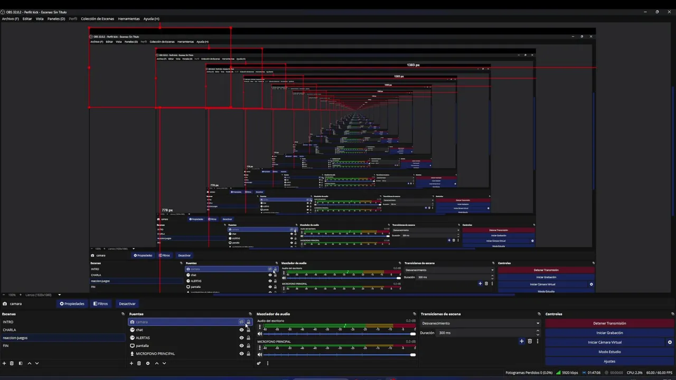Delete the scene transition with trash icon
The width and height of the screenshot is (676, 380).
(530, 341)
